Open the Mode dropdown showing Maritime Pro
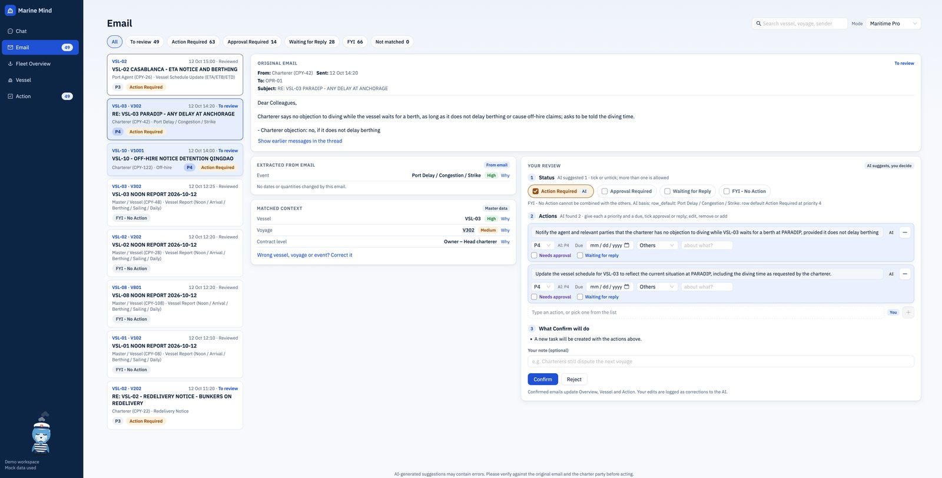The height and width of the screenshot is (478, 942). (x=893, y=24)
